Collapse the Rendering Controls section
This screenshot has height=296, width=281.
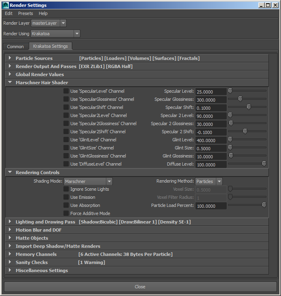[x=10, y=172]
